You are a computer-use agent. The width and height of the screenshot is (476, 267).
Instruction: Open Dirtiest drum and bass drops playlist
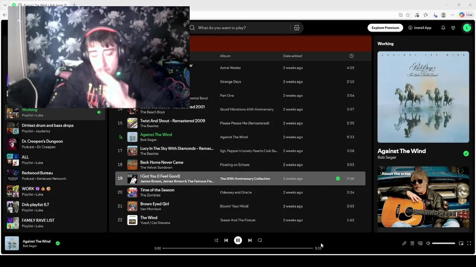tap(56, 128)
